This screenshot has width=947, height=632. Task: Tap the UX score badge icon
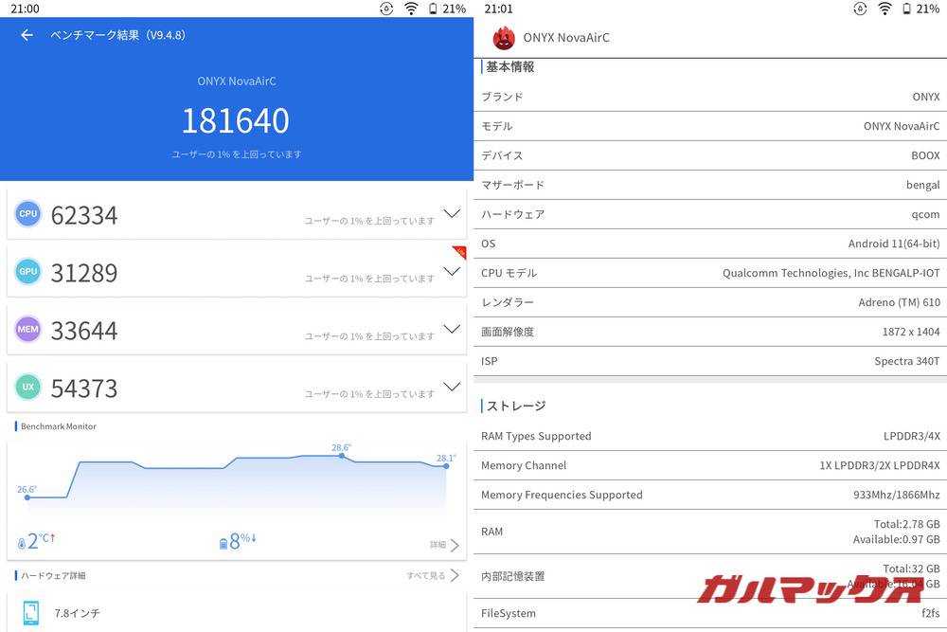point(27,388)
